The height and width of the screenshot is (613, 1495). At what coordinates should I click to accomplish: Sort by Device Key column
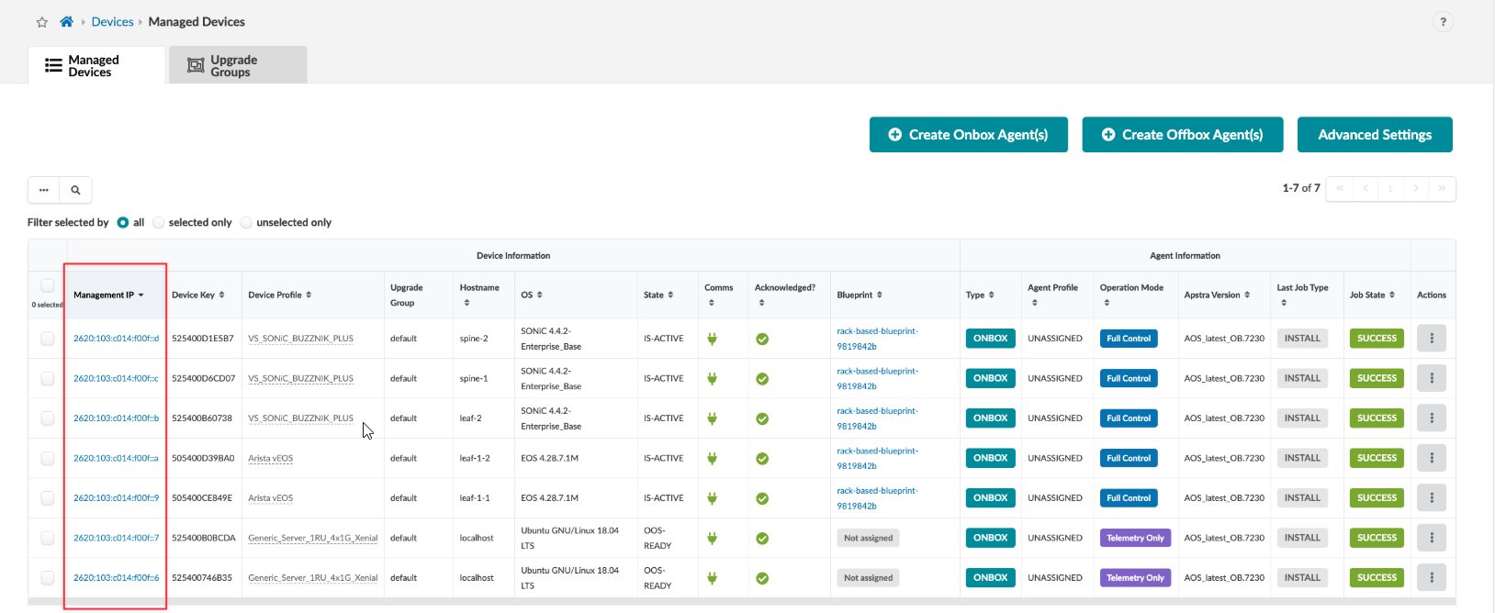coord(197,295)
